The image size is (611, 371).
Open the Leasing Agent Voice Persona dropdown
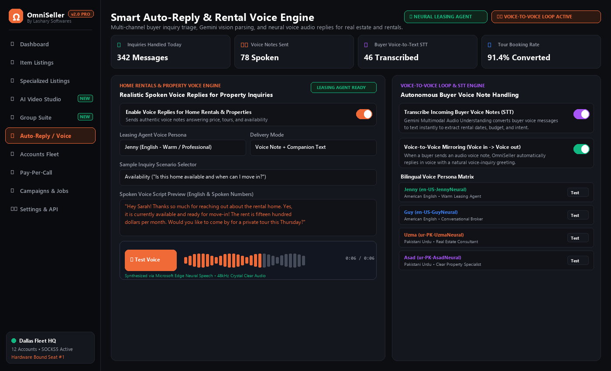[x=183, y=148]
